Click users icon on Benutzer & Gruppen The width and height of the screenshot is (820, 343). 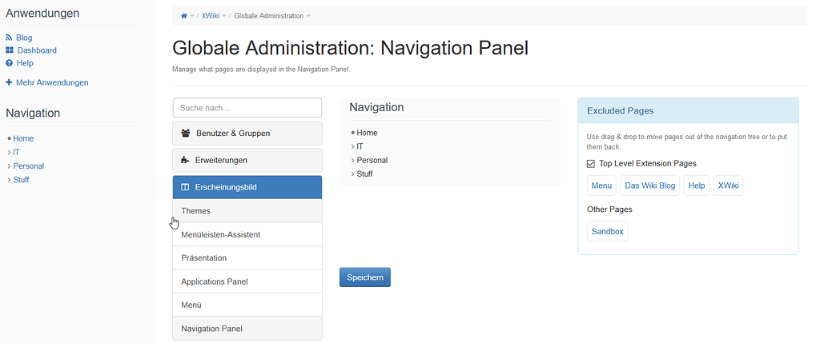pyautogui.click(x=186, y=134)
